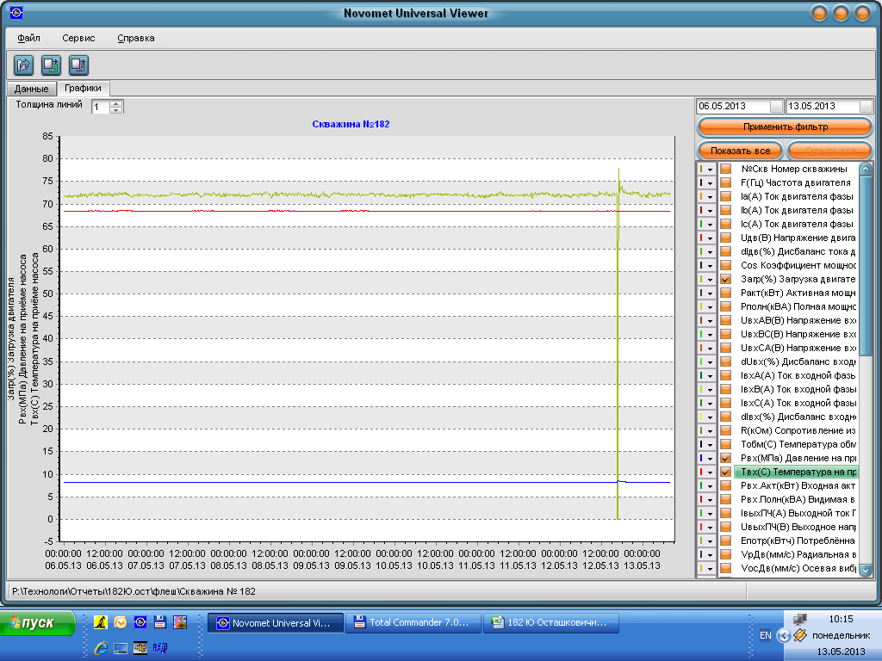Click taskbar clock showing 10:15
The image size is (882, 661).
pos(841,620)
